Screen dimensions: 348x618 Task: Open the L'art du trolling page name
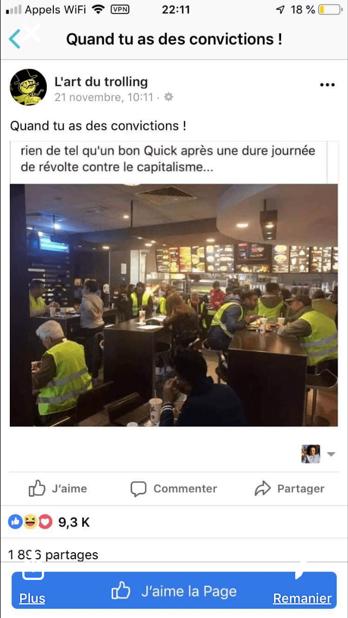(101, 82)
